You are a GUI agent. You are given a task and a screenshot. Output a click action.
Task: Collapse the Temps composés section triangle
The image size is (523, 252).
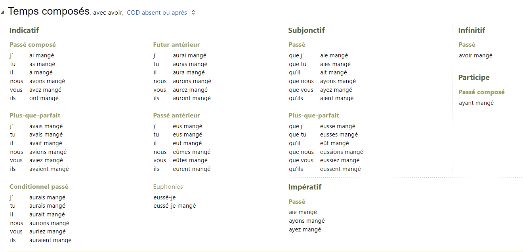click(x=3, y=12)
